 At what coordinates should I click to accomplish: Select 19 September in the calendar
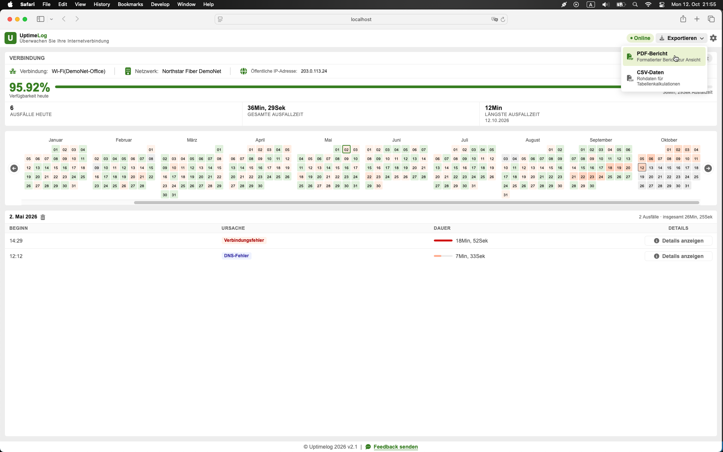click(619, 168)
